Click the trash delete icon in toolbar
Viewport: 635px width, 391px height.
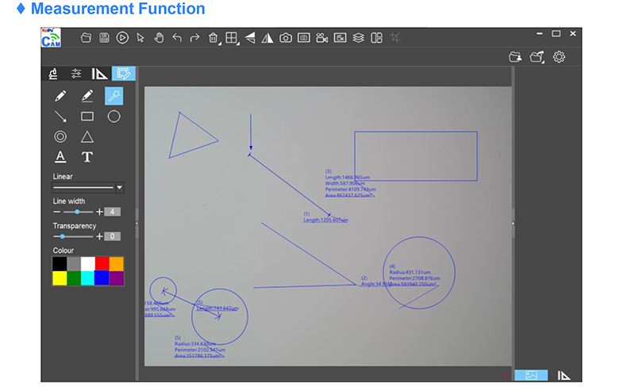pyautogui.click(x=213, y=37)
